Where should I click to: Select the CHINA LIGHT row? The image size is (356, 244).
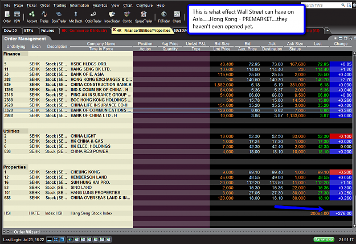(178, 136)
